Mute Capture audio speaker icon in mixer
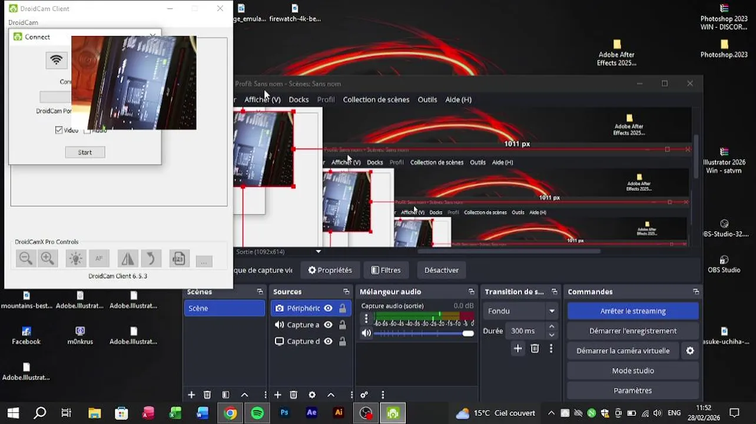 pos(366,333)
